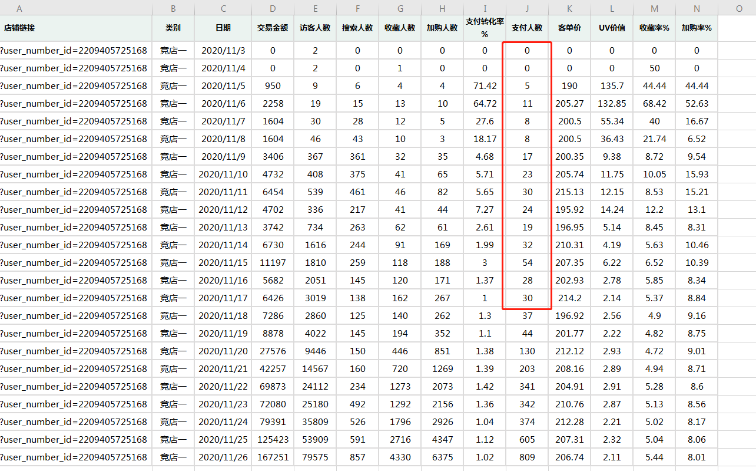Click add-to-cart count 2926
The width and height of the screenshot is (756, 471).
tap(442, 422)
